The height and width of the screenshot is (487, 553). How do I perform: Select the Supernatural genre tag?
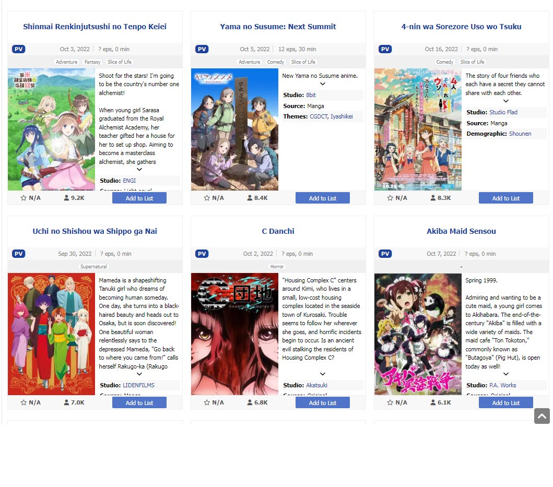pyautogui.click(x=93, y=267)
